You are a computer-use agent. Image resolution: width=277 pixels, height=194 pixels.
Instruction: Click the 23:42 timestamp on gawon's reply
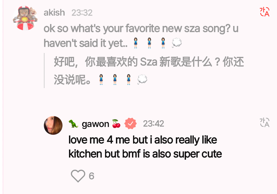(x=154, y=124)
